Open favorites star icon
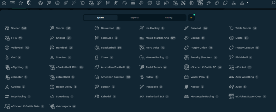 [x=21, y=3]
